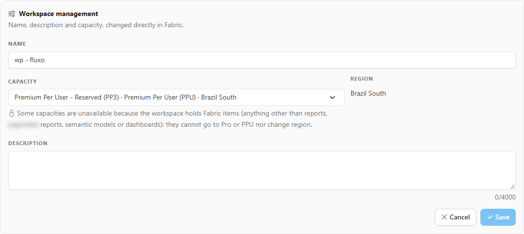Open the Capacity dropdown
Viewport: 524px width, 234px height.
[176, 97]
